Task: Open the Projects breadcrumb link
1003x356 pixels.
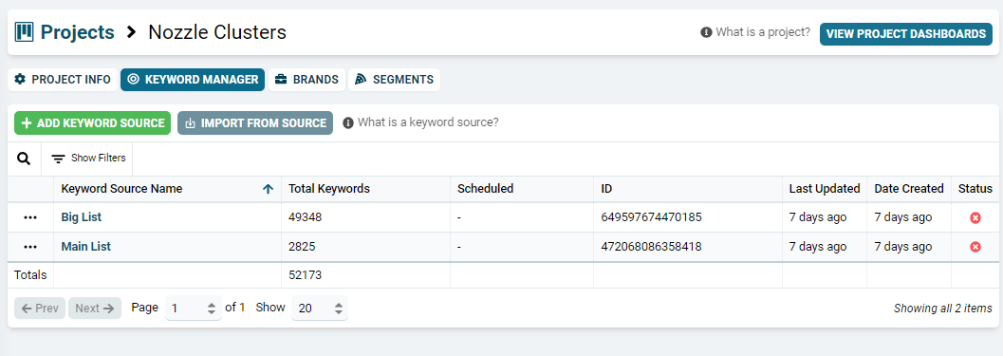Action: (x=78, y=32)
